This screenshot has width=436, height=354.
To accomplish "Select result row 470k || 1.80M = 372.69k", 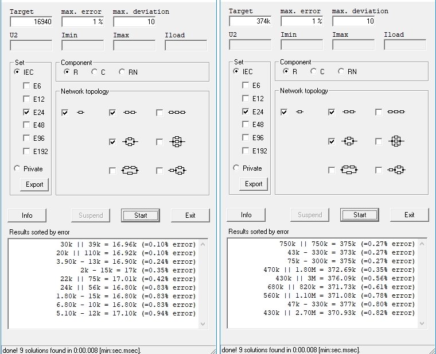I will [339, 270].
